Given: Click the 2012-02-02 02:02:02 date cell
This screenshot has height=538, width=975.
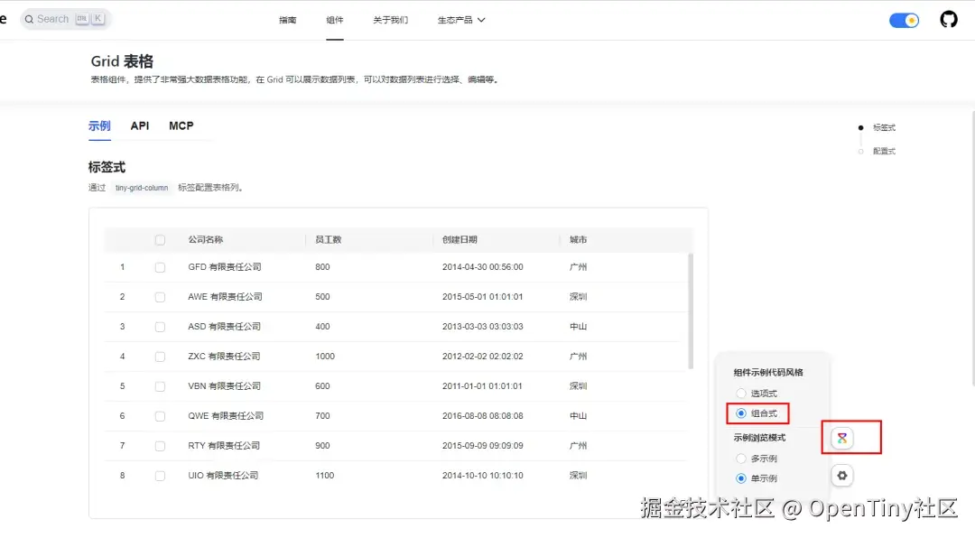Looking at the screenshot, I should click(x=482, y=357).
